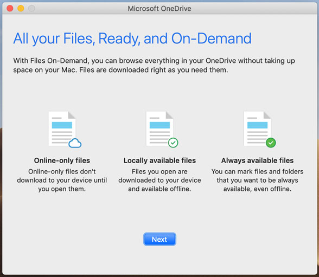Click the Microsoft OneDrive title bar text
The image size is (319, 277).
(x=159, y=9)
